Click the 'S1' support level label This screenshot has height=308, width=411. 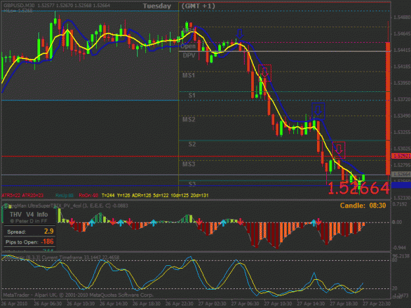pyautogui.click(x=192, y=95)
